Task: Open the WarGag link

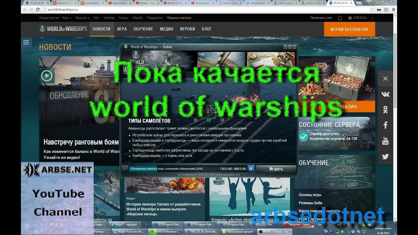Action: (x=109, y=18)
